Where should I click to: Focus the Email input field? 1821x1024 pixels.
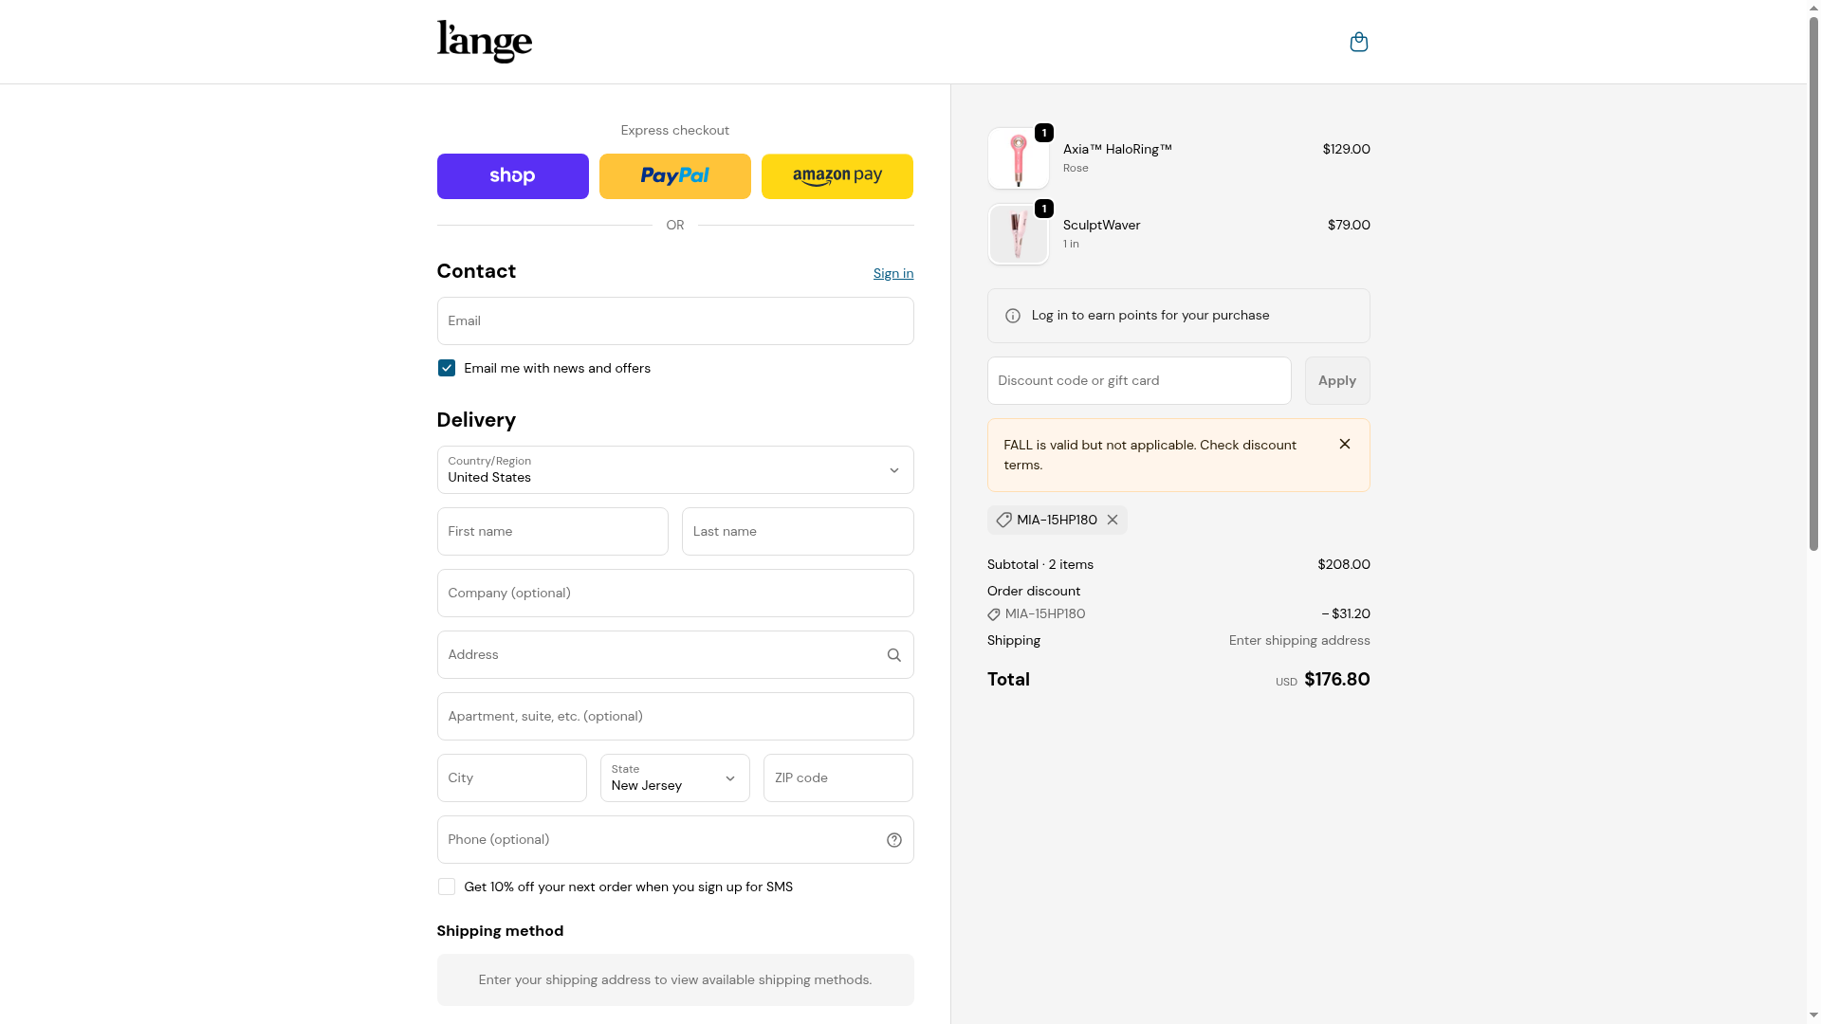pyautogui.click(x=674, y=321)
